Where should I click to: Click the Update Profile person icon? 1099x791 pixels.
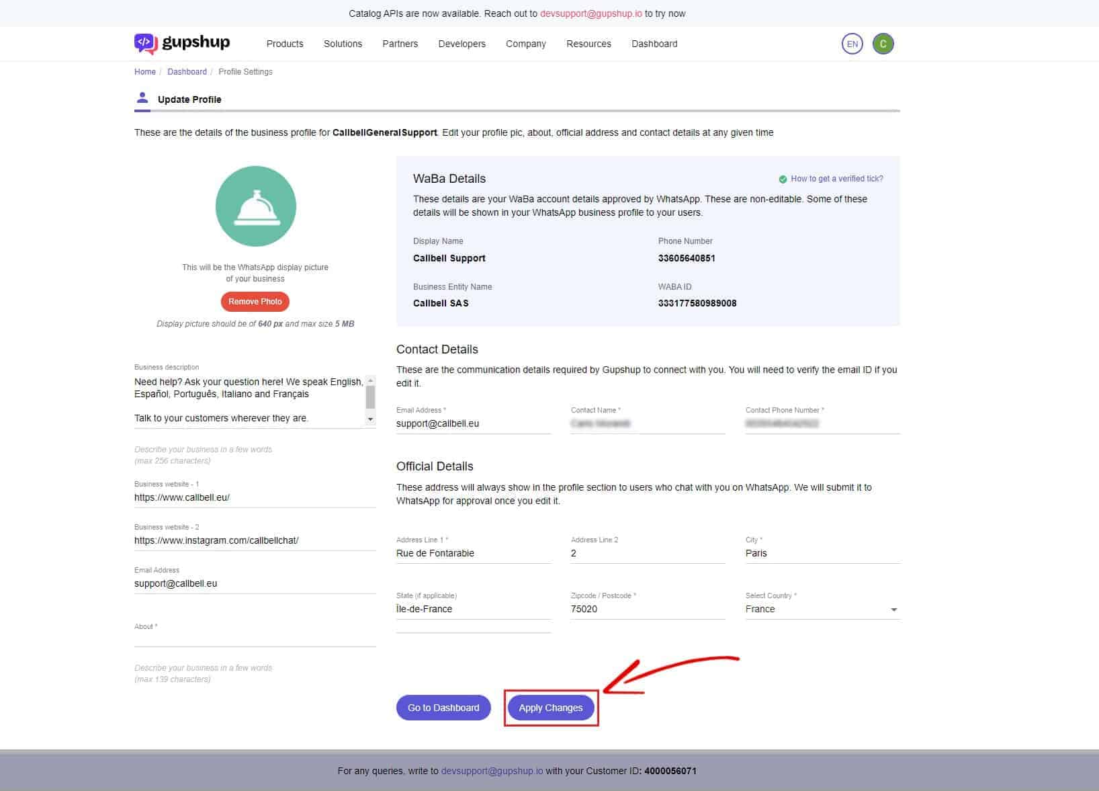pyautogui.click(x=142, y=98)
